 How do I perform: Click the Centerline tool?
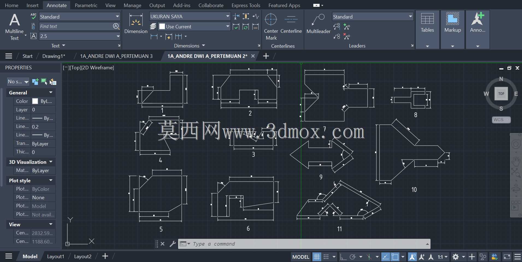pos(291,24)
